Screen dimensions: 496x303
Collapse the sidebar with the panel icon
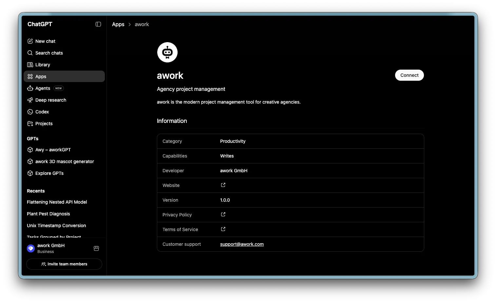click(98, 24)
